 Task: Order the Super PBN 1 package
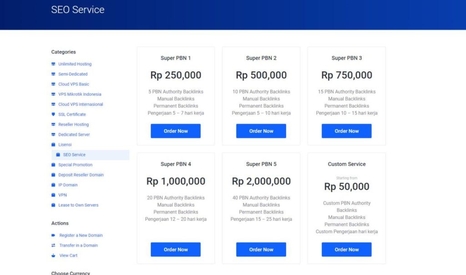pyautogui.click(x=176, y=131)
